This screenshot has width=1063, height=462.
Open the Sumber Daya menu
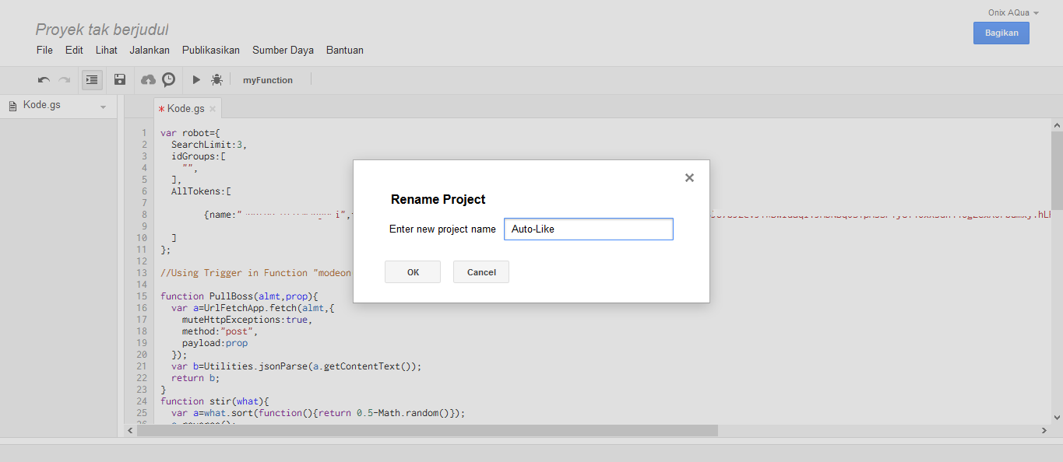tap(283, 50)
